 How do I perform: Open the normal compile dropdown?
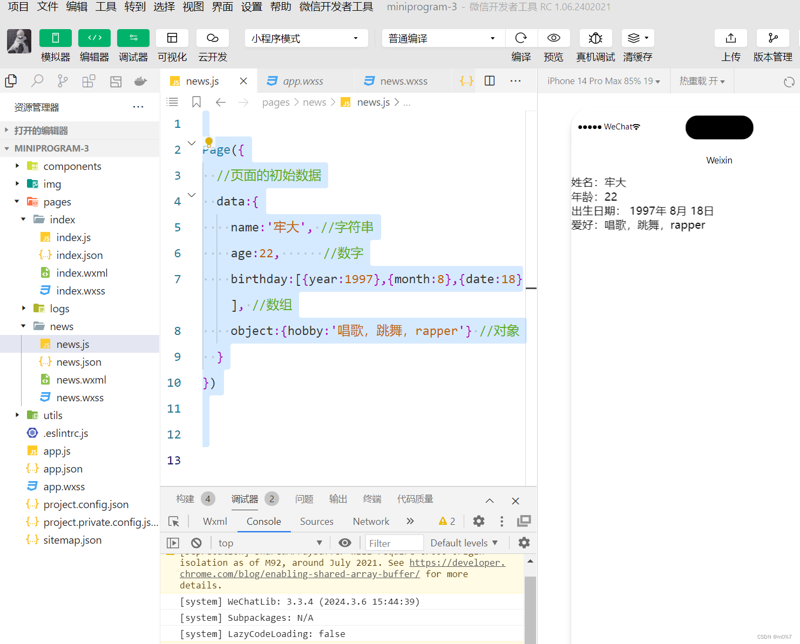(444, 38)
